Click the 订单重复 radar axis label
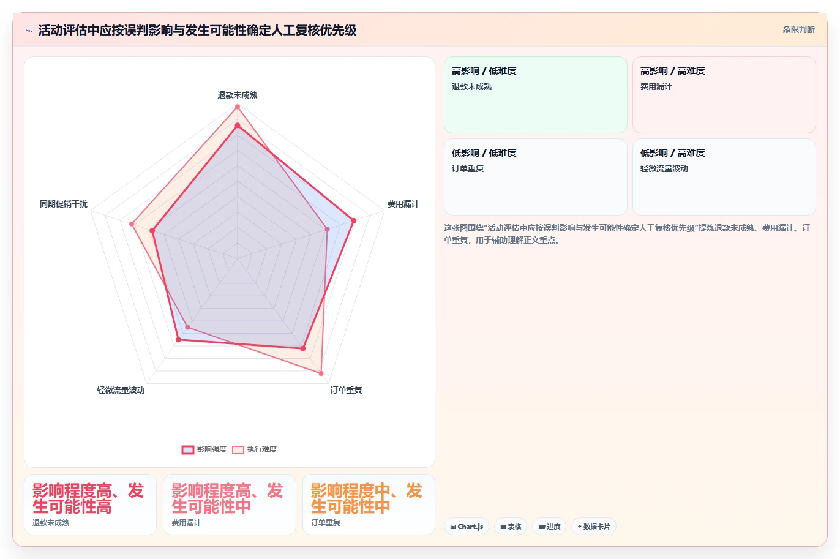The image size is (840, 559). pos(346,390)
